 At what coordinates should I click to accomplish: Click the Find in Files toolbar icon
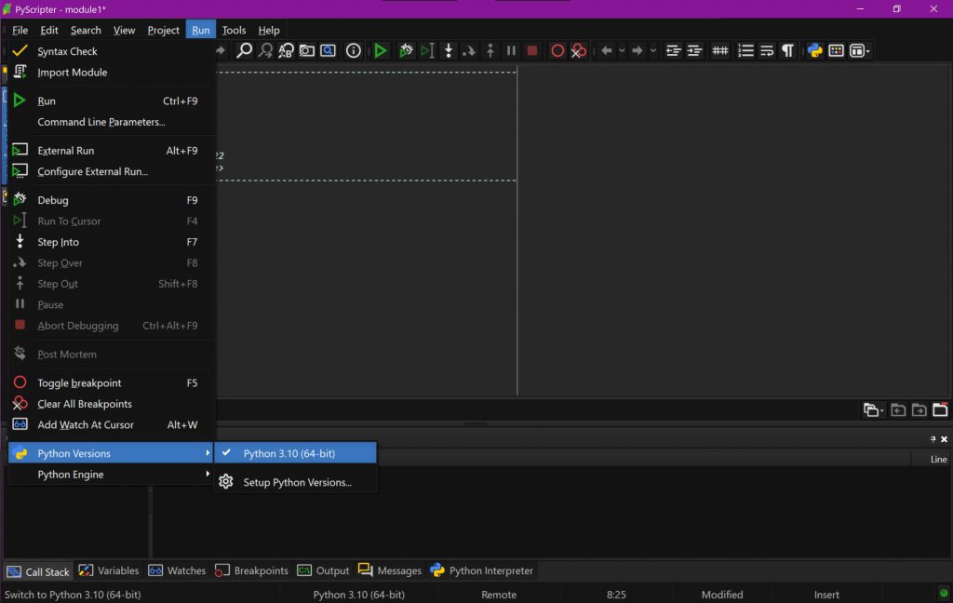(x=307, y=50)
